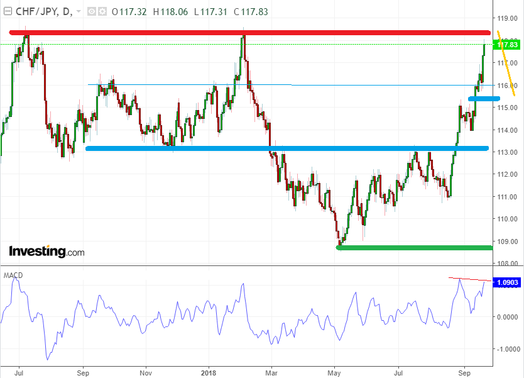This screenshot has height=378, width=524.
Task: Open the dropdown arrow next to CHF/JPY, D
Action: click(79, 11)
